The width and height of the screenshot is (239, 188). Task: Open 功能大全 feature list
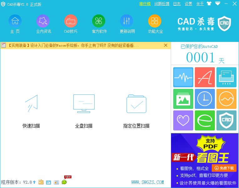pyautogui.click(x=155, y=21)
